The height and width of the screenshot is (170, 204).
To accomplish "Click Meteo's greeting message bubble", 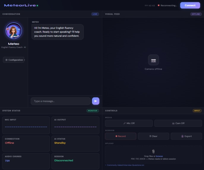I will [x=58, y=32].
